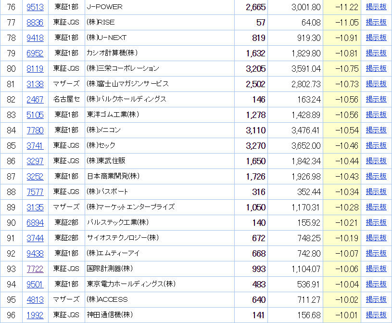Screen dimensions: 392x323
Task: Open stock code 5105 link
Action: point(35,115)
